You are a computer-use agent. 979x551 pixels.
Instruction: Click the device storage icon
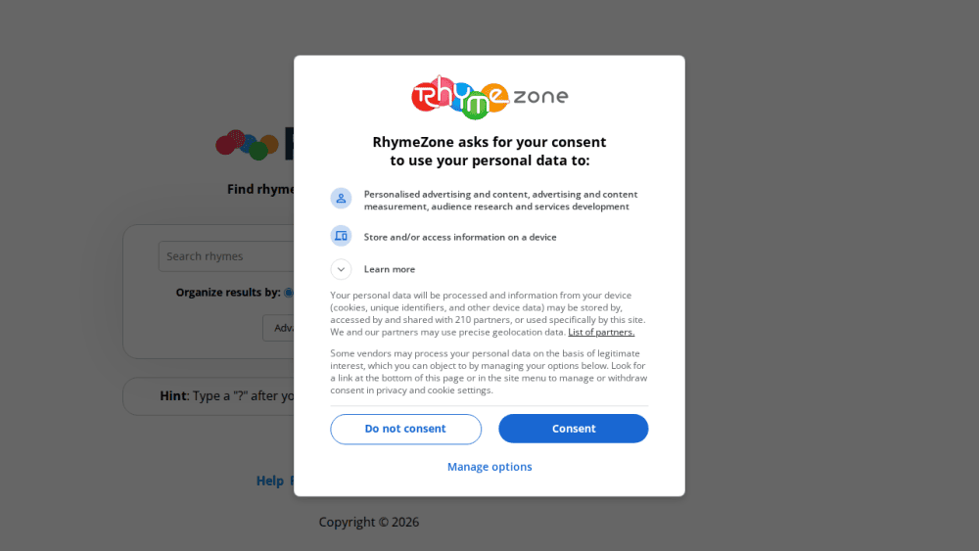point(341,236)
